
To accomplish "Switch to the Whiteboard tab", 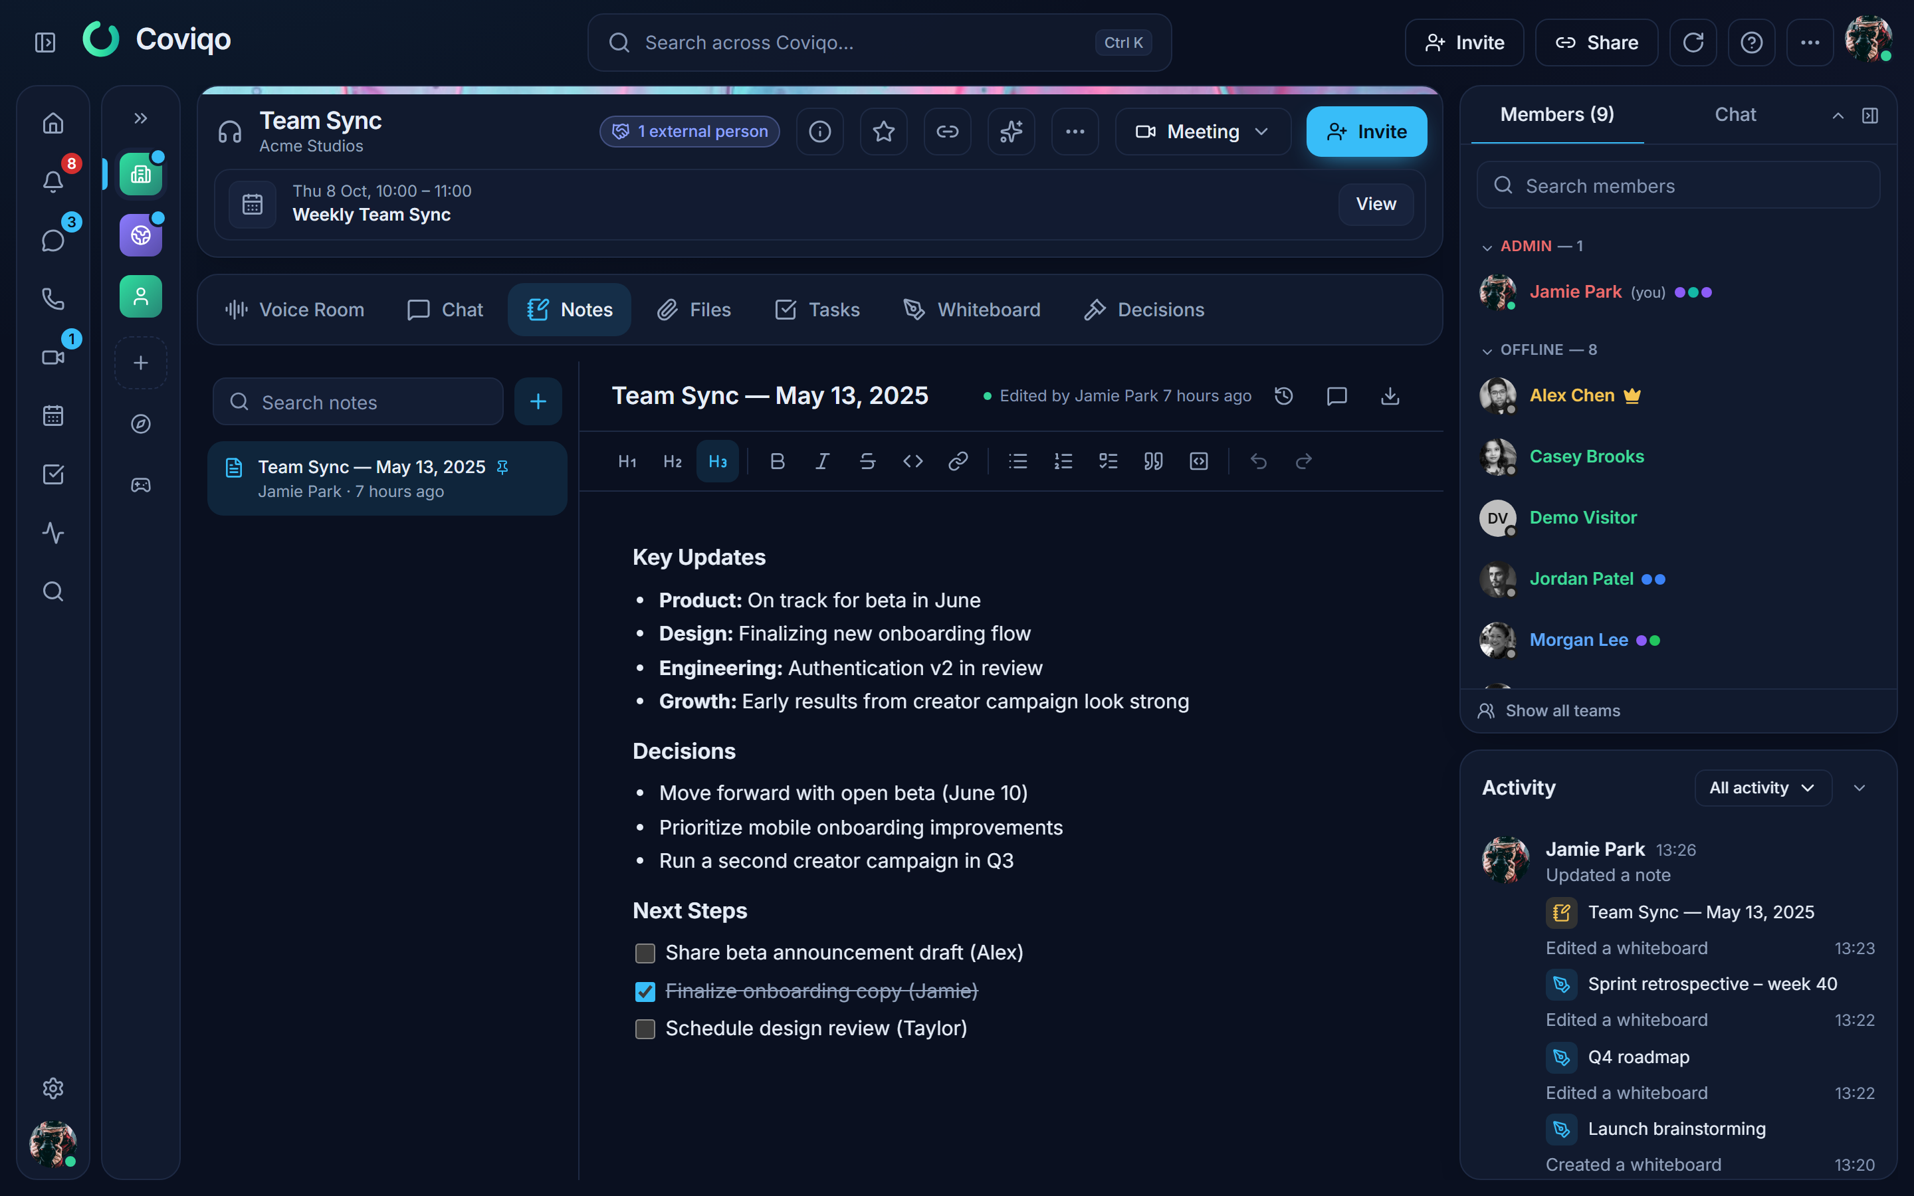I will (972, 309).
